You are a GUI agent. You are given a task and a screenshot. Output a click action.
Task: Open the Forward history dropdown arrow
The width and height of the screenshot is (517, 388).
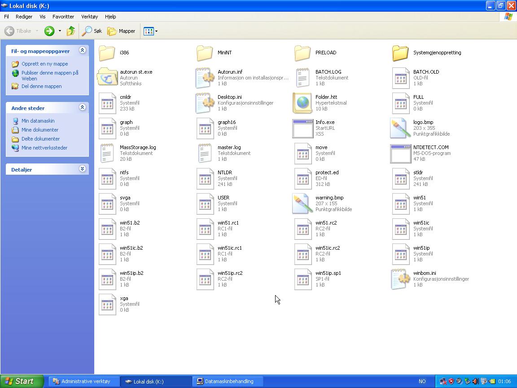click(60, 31)
